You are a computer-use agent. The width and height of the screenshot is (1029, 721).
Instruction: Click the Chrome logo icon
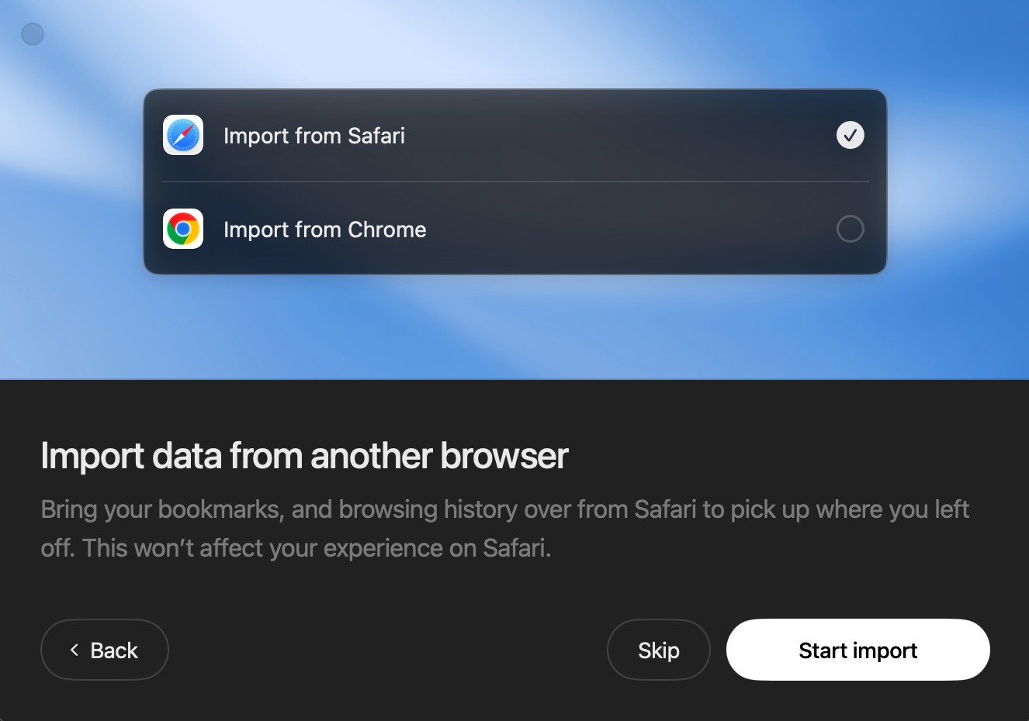pos(183,229)
